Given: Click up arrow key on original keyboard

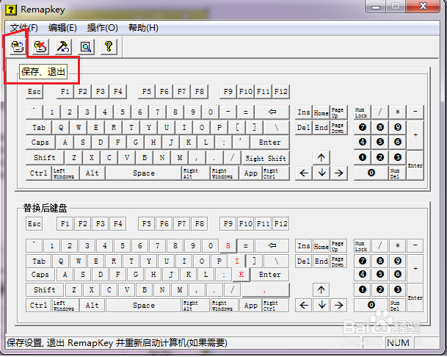Looking at the screenshot, I should coord(321,158).
